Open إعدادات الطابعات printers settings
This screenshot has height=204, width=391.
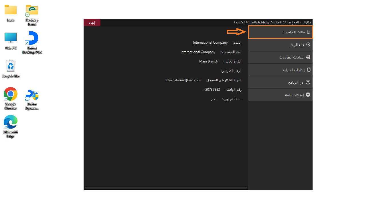point(281,57)
